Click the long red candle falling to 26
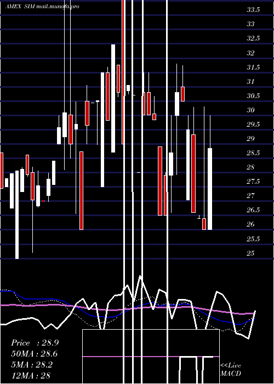Viewport: 274px width, 384px height. coord(81,190)
